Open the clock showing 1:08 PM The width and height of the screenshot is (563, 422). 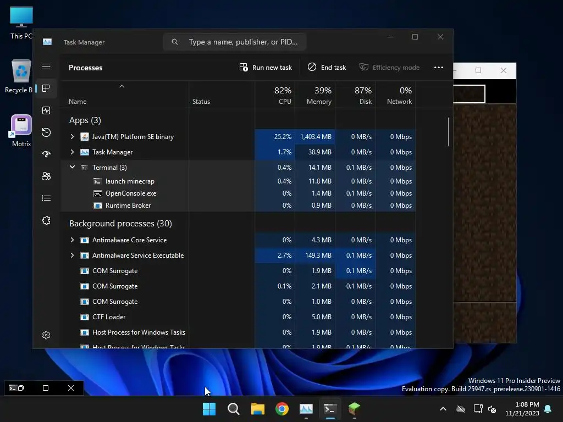(522, 409)
